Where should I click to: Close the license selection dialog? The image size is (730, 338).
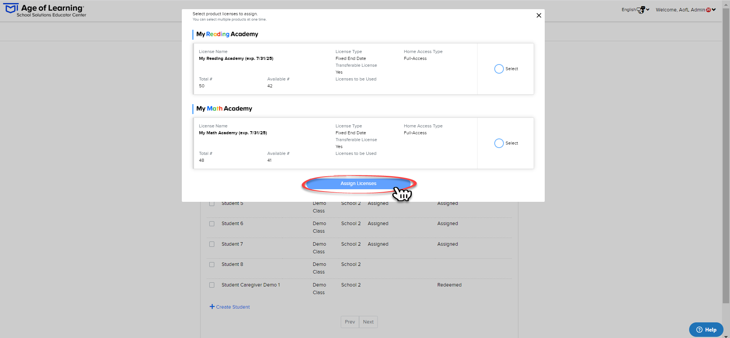pyautogui.click(x=539, y=15)
